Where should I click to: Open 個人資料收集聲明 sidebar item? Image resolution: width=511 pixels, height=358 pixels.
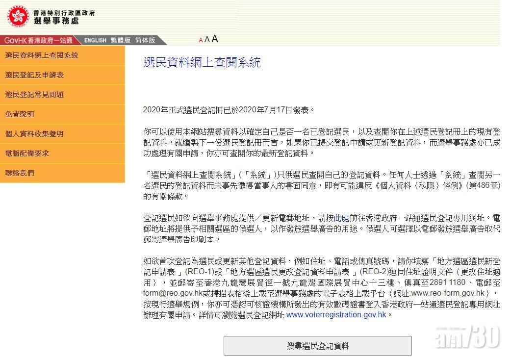click(34, 134)
